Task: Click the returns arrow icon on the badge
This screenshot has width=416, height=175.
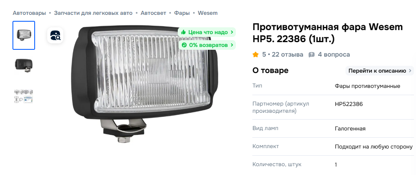Action: [183, 45]
